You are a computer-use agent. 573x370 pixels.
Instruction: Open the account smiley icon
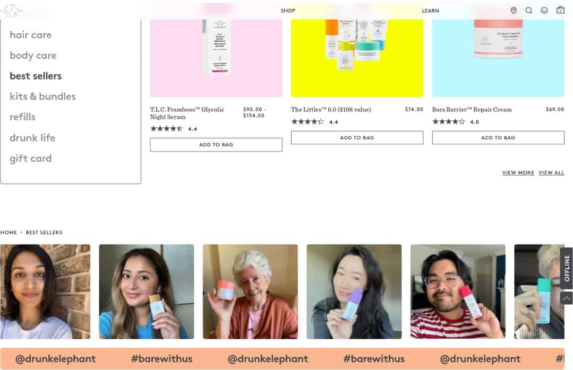[544, 10]
